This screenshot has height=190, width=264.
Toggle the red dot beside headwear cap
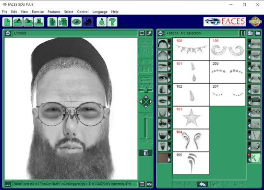[x=249, y=98]
